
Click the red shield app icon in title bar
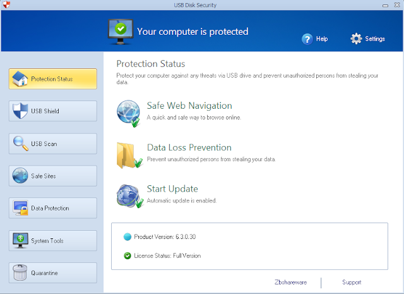click(x=6, y=4)
